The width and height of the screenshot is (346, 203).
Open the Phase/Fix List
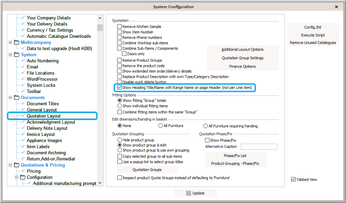coord(235,156)
